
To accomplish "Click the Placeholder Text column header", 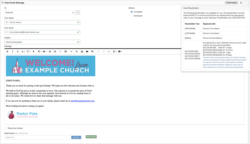I will pos(192,24).
